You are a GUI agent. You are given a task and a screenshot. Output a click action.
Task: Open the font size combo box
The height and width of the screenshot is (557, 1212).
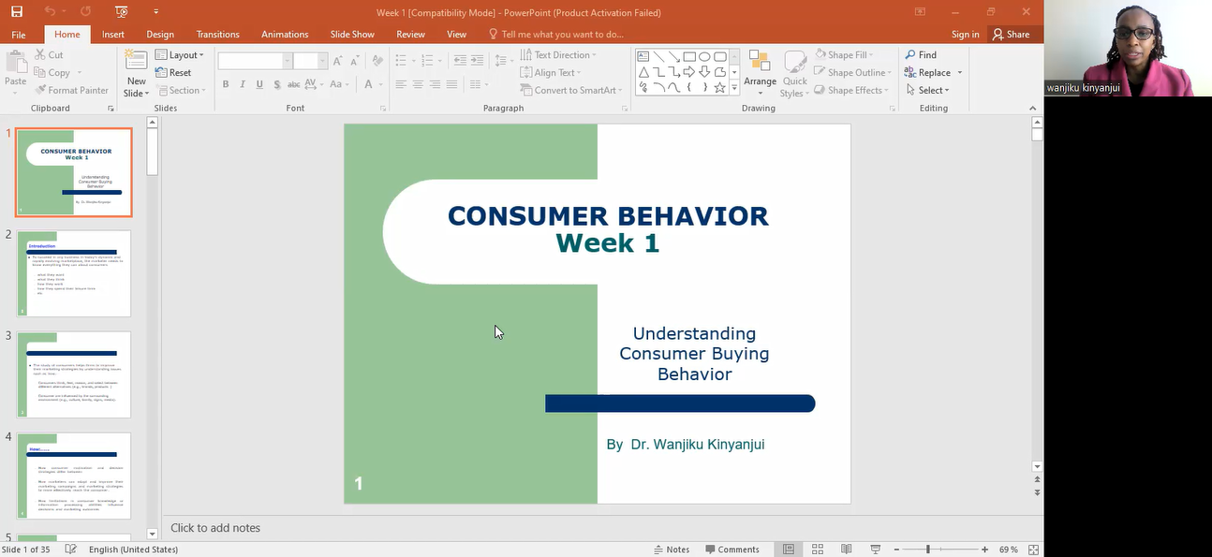point(310,61)
